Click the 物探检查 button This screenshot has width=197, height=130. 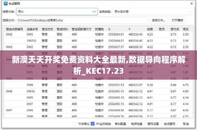tap(137, 124)
